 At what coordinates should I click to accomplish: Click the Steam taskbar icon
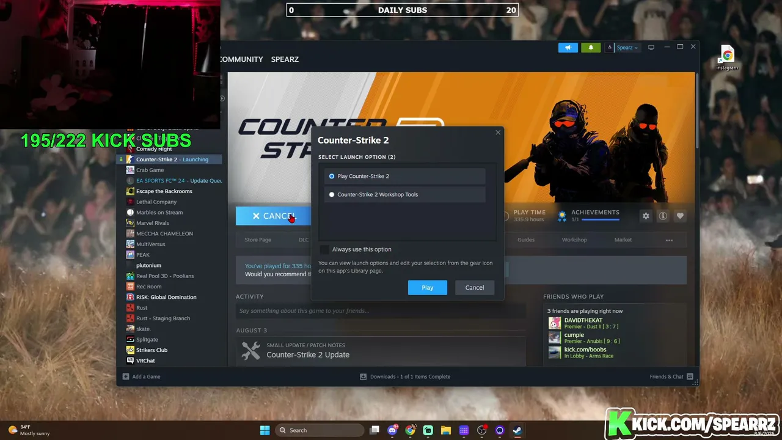coord(517,430)
